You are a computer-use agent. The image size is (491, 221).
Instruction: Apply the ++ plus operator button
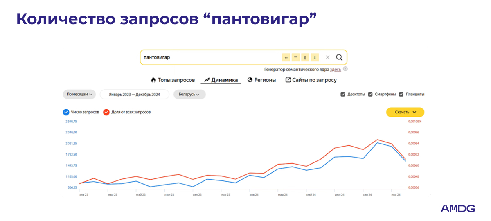click(x=286, y=57)
